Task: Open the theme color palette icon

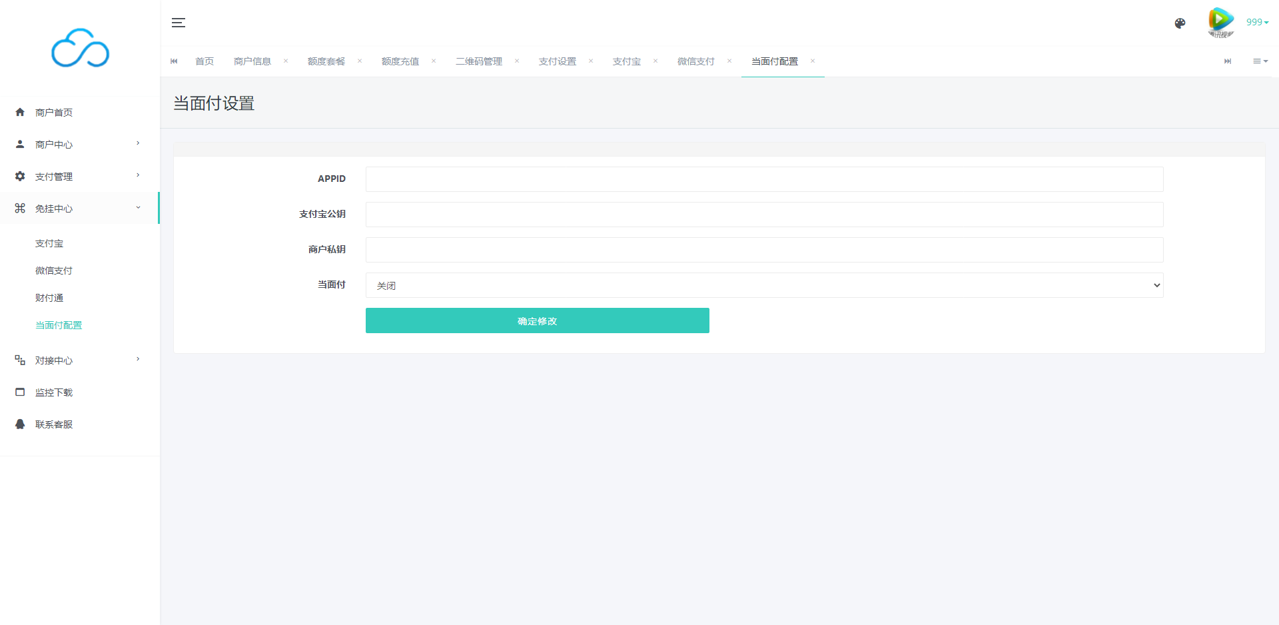Action: (x=1180, y=23)
